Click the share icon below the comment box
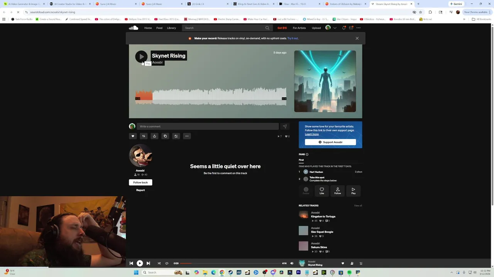The image size is (494, 277). (x=154, y=136)
